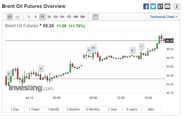Click the 65.25 current price label
185x119 pixels.
[169, 41]
